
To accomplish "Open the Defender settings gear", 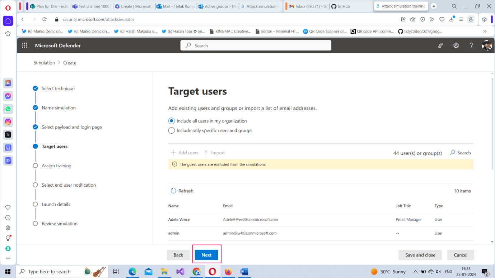I will tap(456, 45).
